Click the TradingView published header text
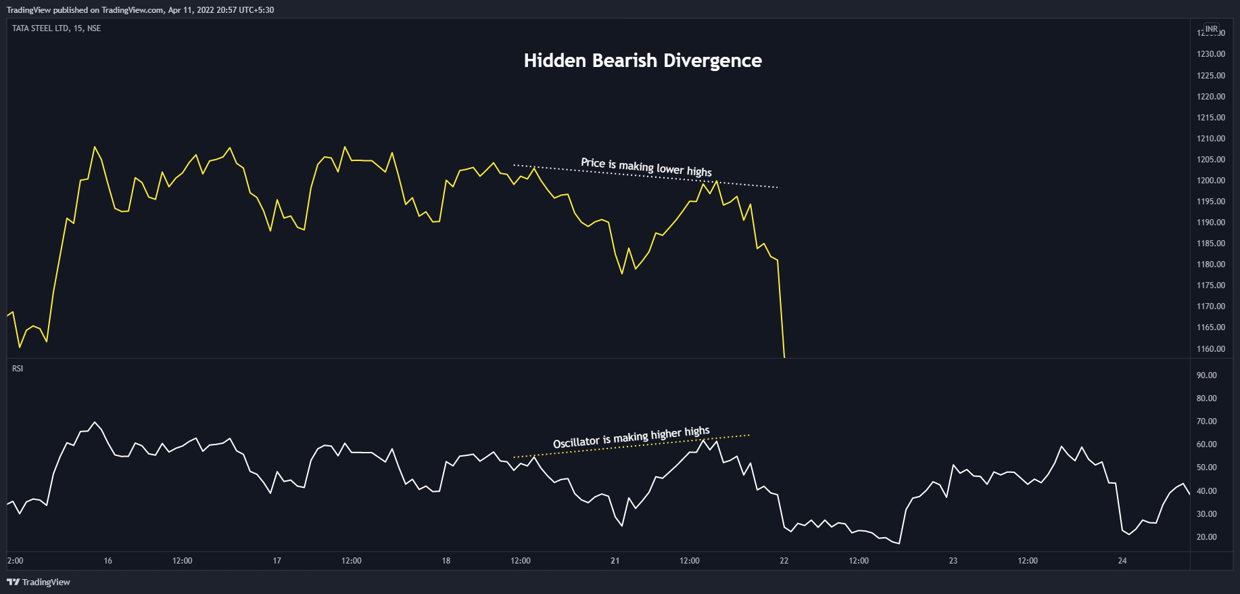This screenshot has height=594, width=1240. pos(140,10)
